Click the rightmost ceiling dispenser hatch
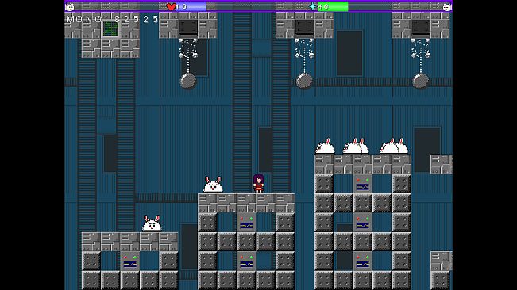This screenshot has height=290, width=517. click(x=420, y=28)
